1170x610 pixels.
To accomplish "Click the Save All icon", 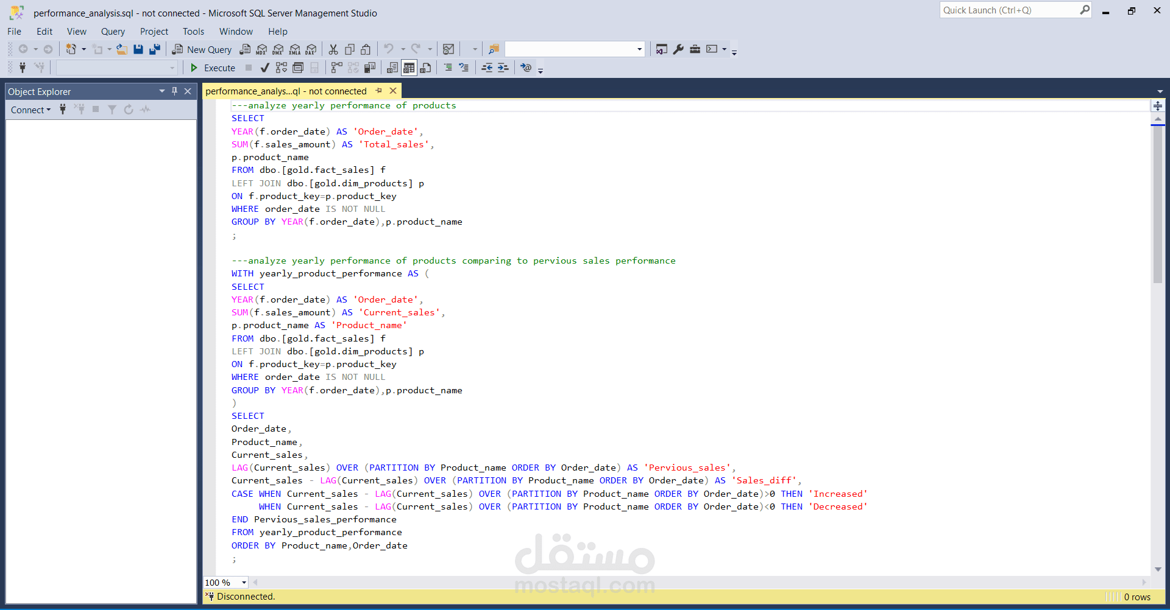I will click(x=155, y=49).
